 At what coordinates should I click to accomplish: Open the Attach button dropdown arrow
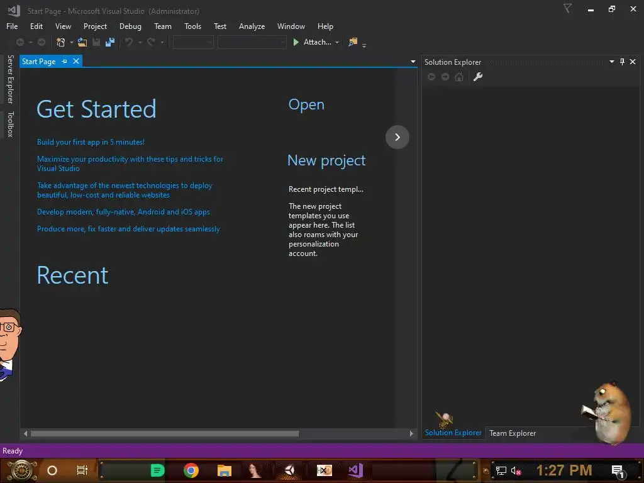[x=337, y=42]
